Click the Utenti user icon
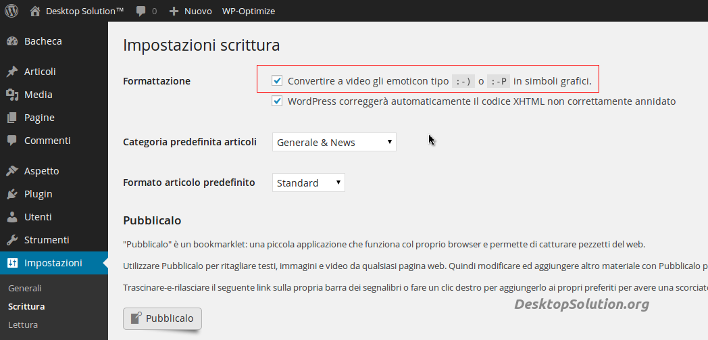The width and height of the screenshot is (708, 340). [x=12, y=217]
